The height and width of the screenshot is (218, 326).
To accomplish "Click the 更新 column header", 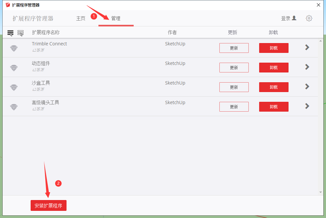I will click(x=232, y=33).
